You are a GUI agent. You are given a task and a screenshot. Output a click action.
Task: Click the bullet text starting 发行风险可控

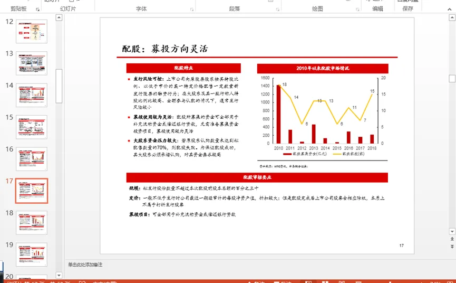pos(186,93)
